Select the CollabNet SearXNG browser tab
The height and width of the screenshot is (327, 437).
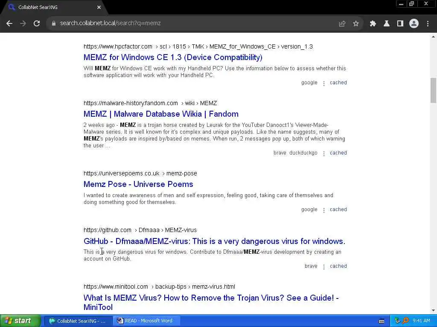pos(53,7)
